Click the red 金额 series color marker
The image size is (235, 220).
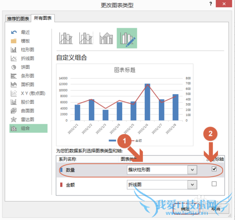(x=62, y=185)
